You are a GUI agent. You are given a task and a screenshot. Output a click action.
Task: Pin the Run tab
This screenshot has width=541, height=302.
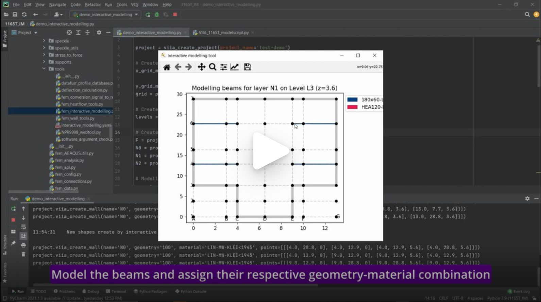point(13,243)
